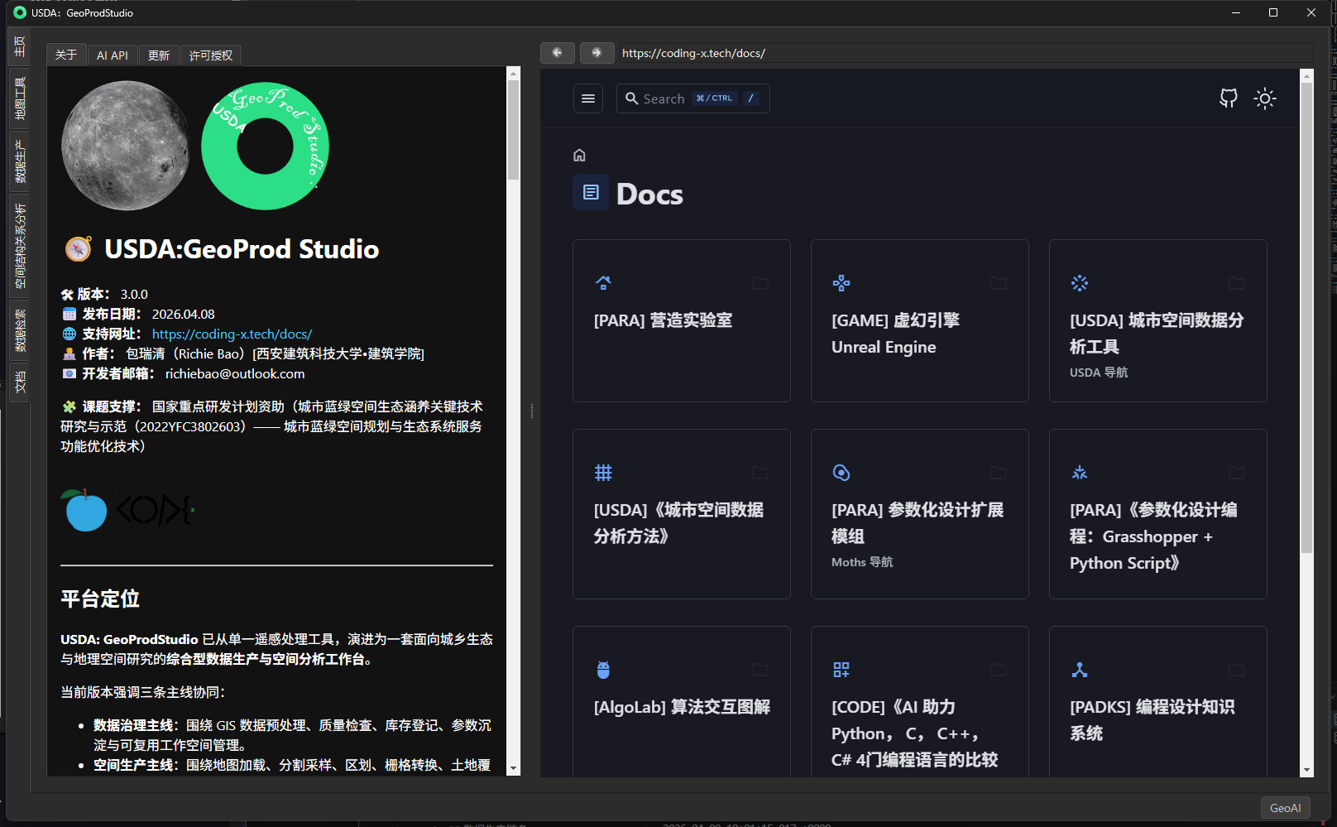The image size is (1337, 827).
Task: Open the [PARA] 参数化设计扩展模组 card
Action: 920,514
